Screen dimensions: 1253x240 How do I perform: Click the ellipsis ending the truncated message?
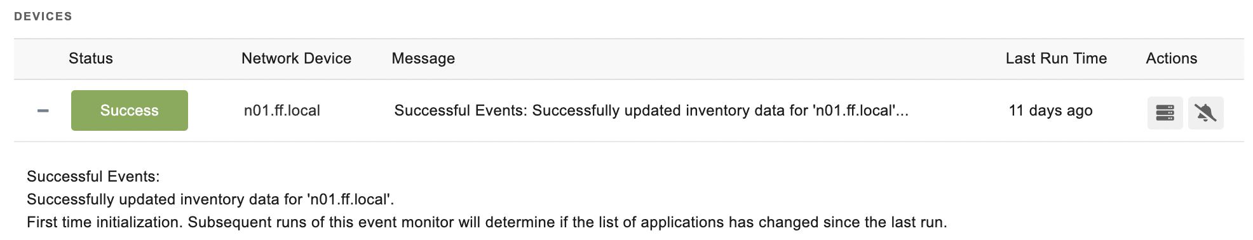903,112
